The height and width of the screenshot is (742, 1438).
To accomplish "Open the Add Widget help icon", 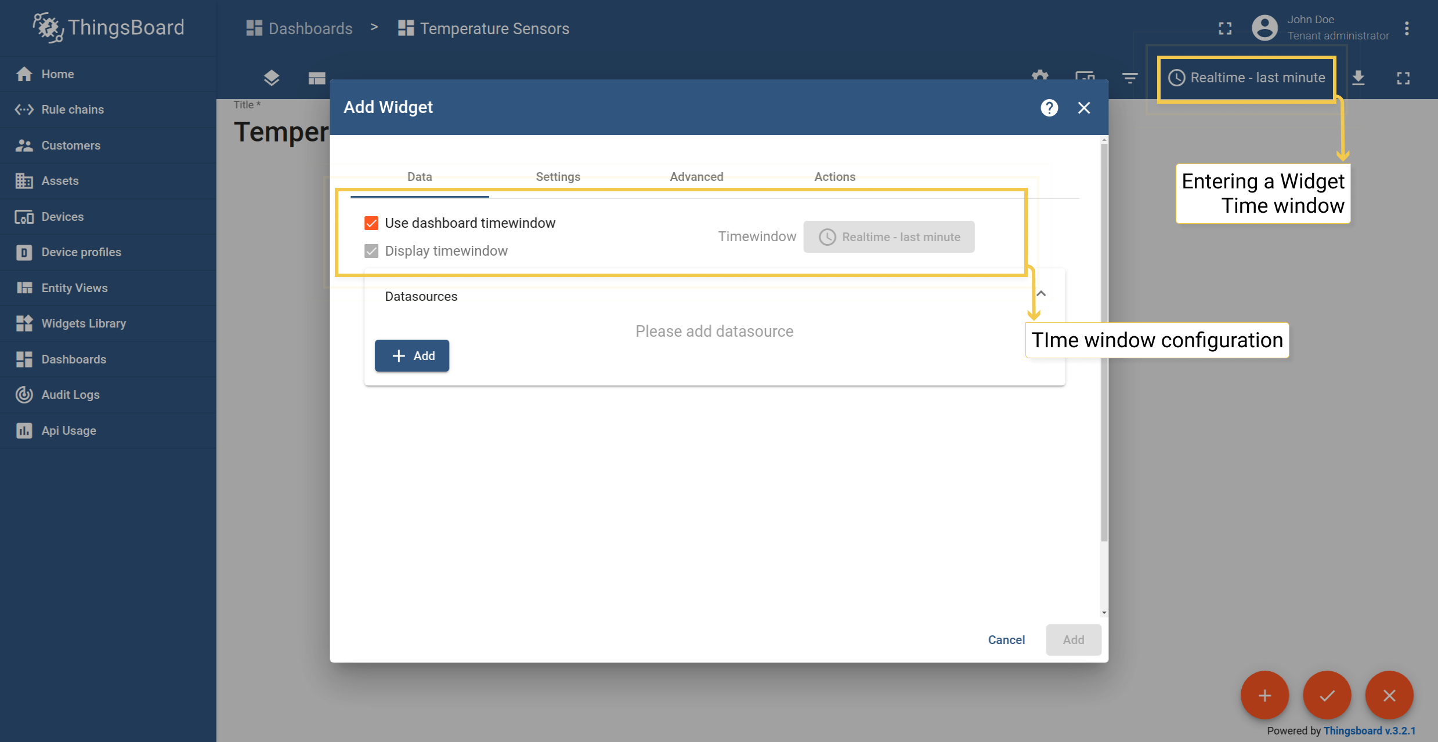I will pos(1049,108).
